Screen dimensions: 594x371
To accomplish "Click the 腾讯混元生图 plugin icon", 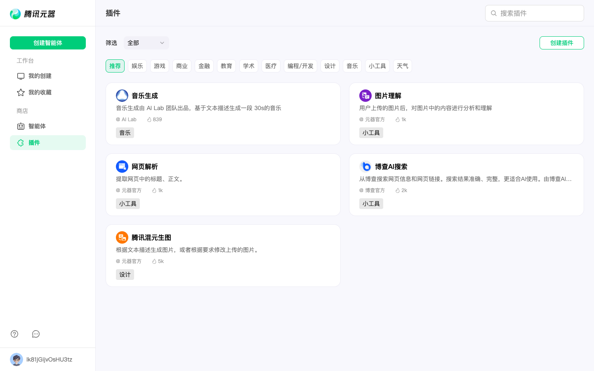I will 122,237.
